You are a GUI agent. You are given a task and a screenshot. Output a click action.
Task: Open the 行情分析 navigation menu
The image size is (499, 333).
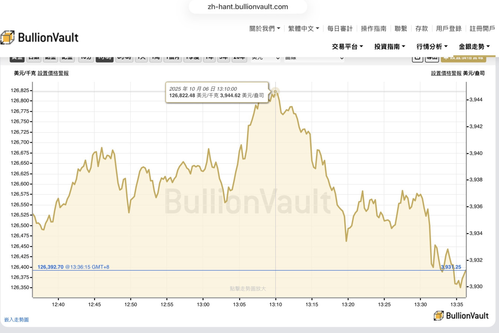(432, 47)
